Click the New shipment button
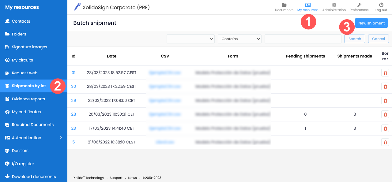The width and height of the screenshot is (392, 182). (x=371, y=23)
